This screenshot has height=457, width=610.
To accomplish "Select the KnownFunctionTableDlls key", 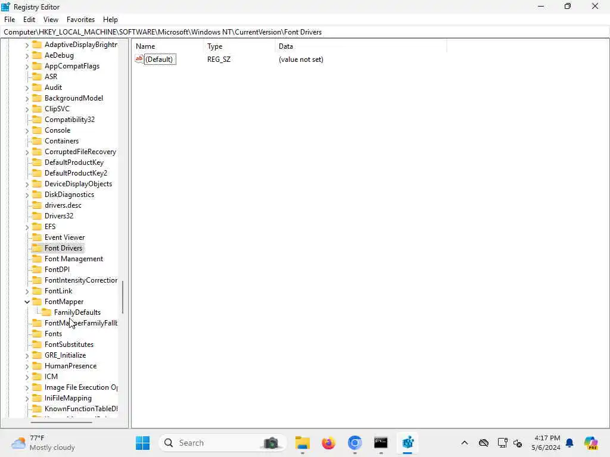I will tap(80, 409).
